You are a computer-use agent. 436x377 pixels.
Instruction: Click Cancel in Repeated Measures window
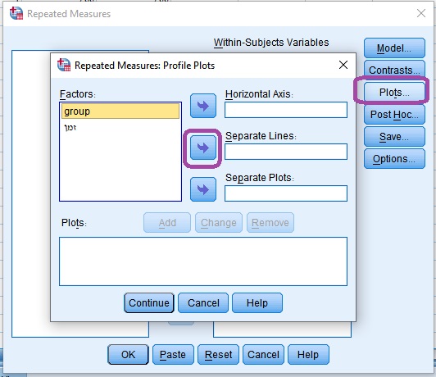[x=263, y=355]
